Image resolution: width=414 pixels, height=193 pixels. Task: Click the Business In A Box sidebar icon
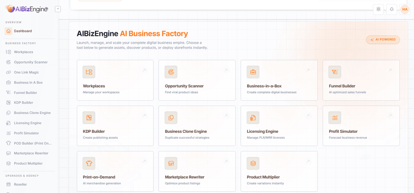tap(8, 83)
